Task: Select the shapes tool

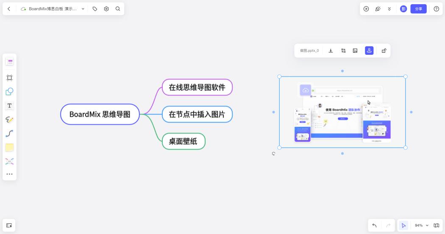Action: point(9,92)
